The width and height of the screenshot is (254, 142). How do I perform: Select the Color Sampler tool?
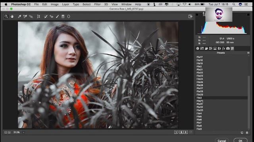[x=25, y=17]
